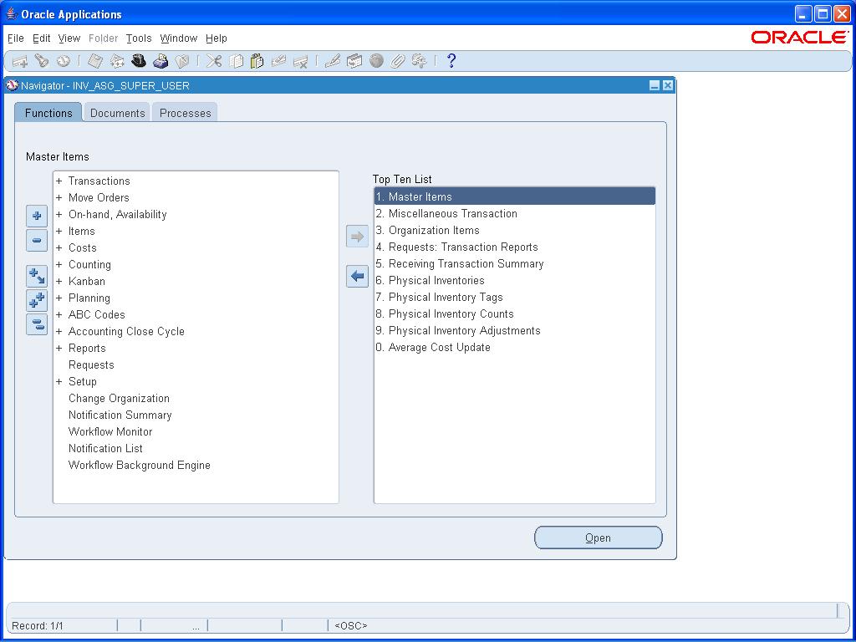Image resolution: width=856 pixels, height=642 pixels.
Task: Click the Attachments paperclip icon
Action: (x=398, y=61)
